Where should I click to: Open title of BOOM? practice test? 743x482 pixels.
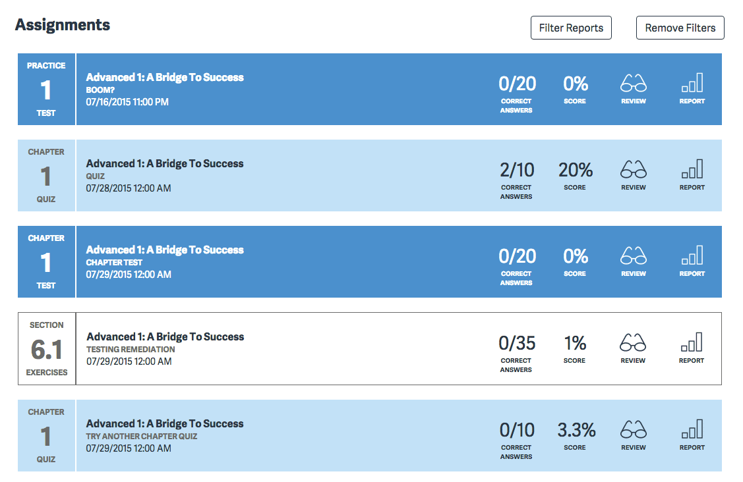pos(165,78)
